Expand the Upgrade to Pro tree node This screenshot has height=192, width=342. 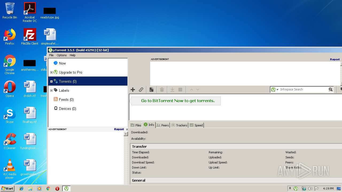pyautogui.click(x=51, y=72)
